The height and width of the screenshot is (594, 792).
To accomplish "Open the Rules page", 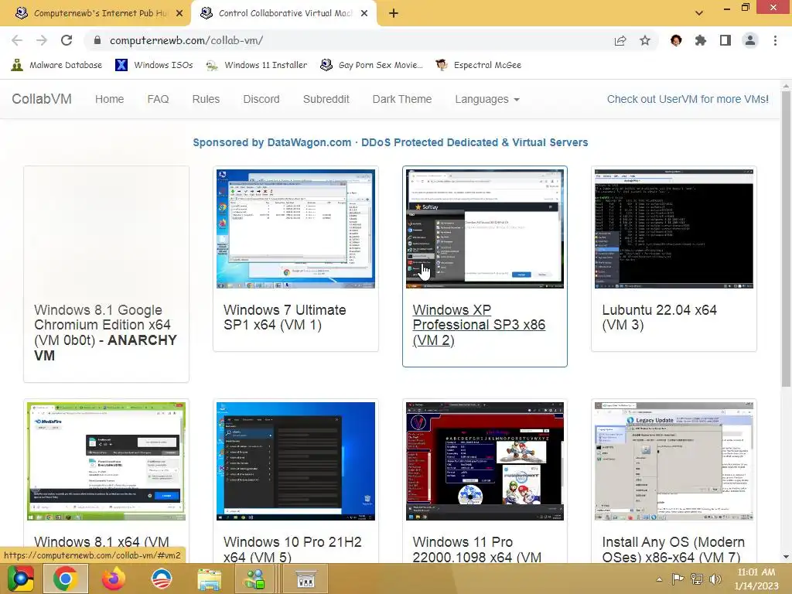I will (x=206, y=100).
